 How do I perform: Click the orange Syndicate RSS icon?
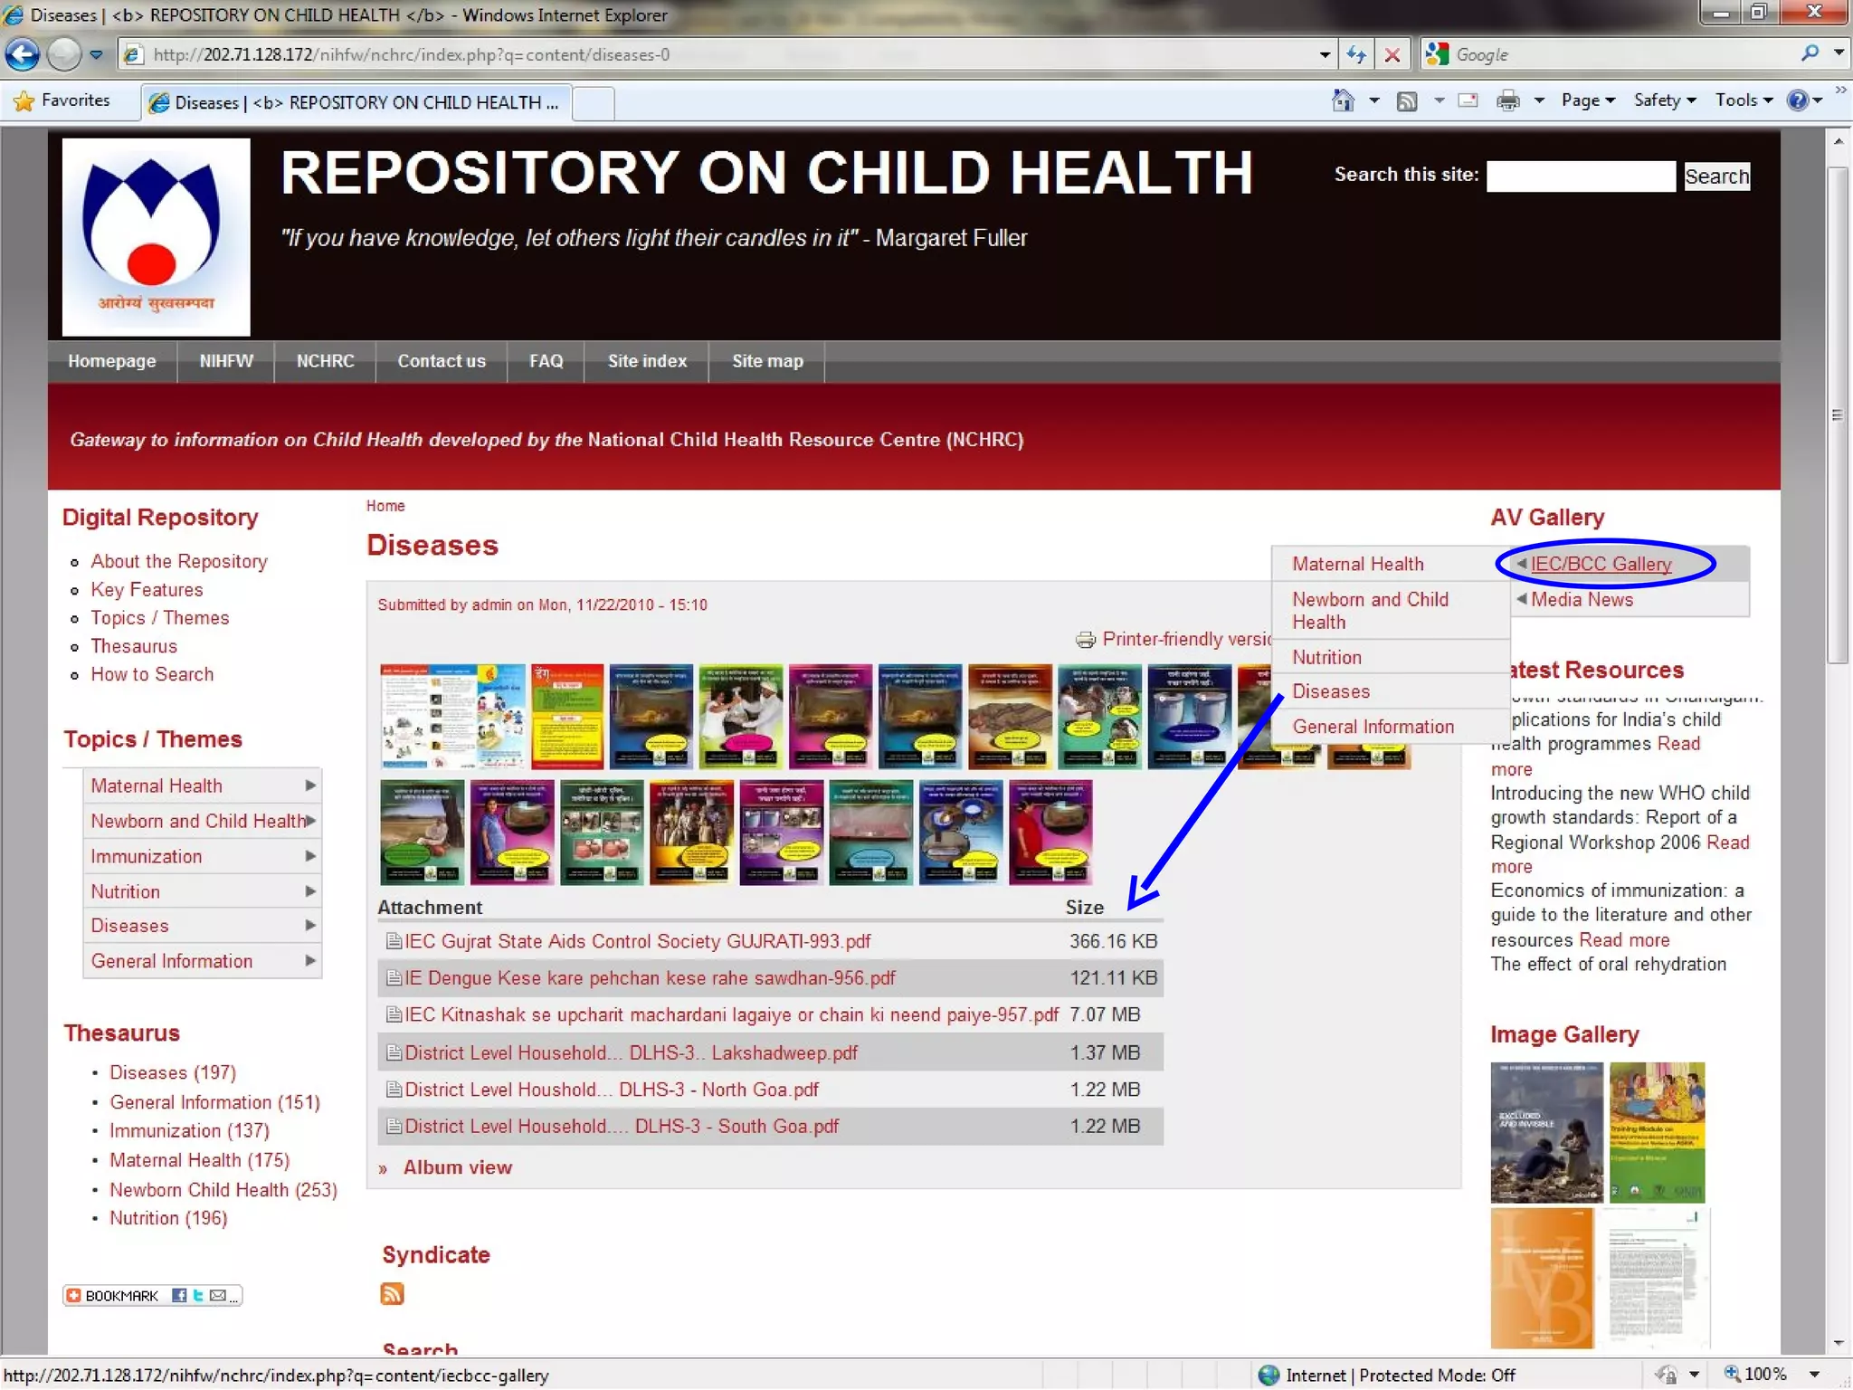click(392, 1294)
